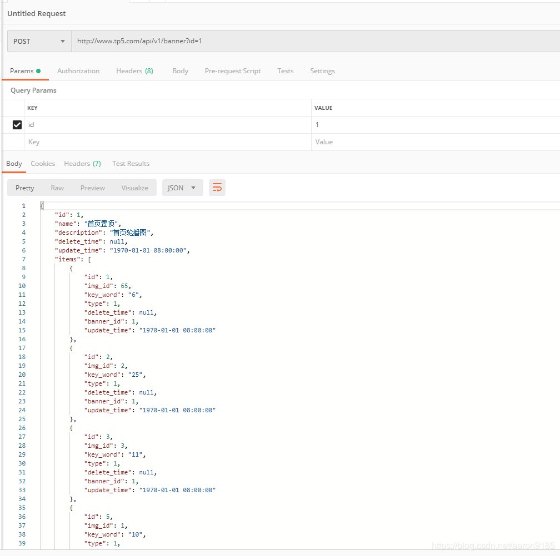This screenshot has width=560, height=556.
Task: Uncheck the id query param checkbox
Action: click(17, 125)
